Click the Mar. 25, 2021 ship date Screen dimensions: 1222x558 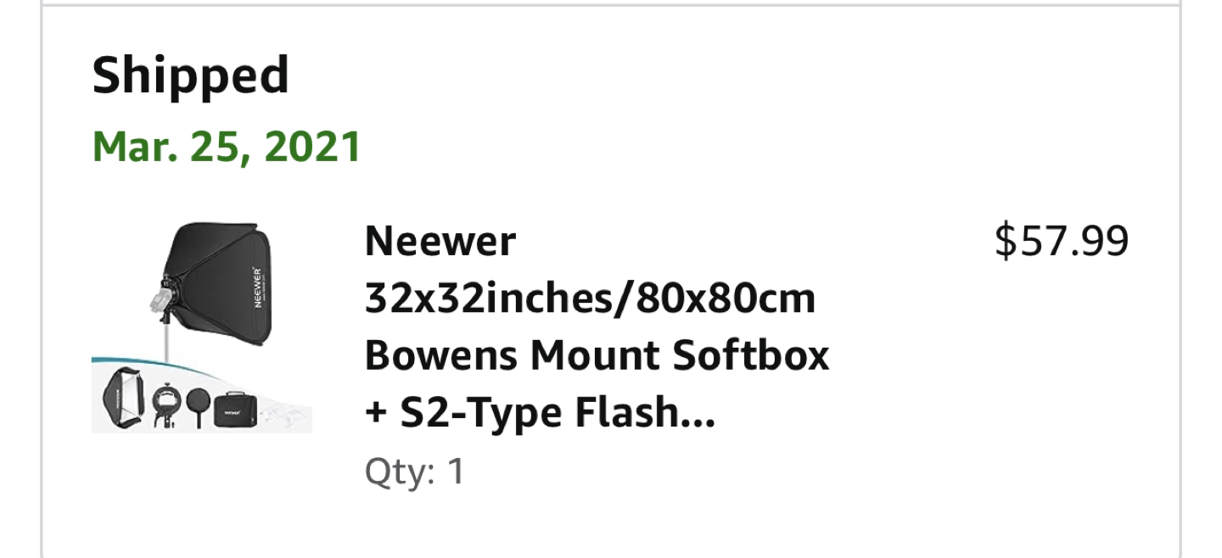[x=227, y=147]
